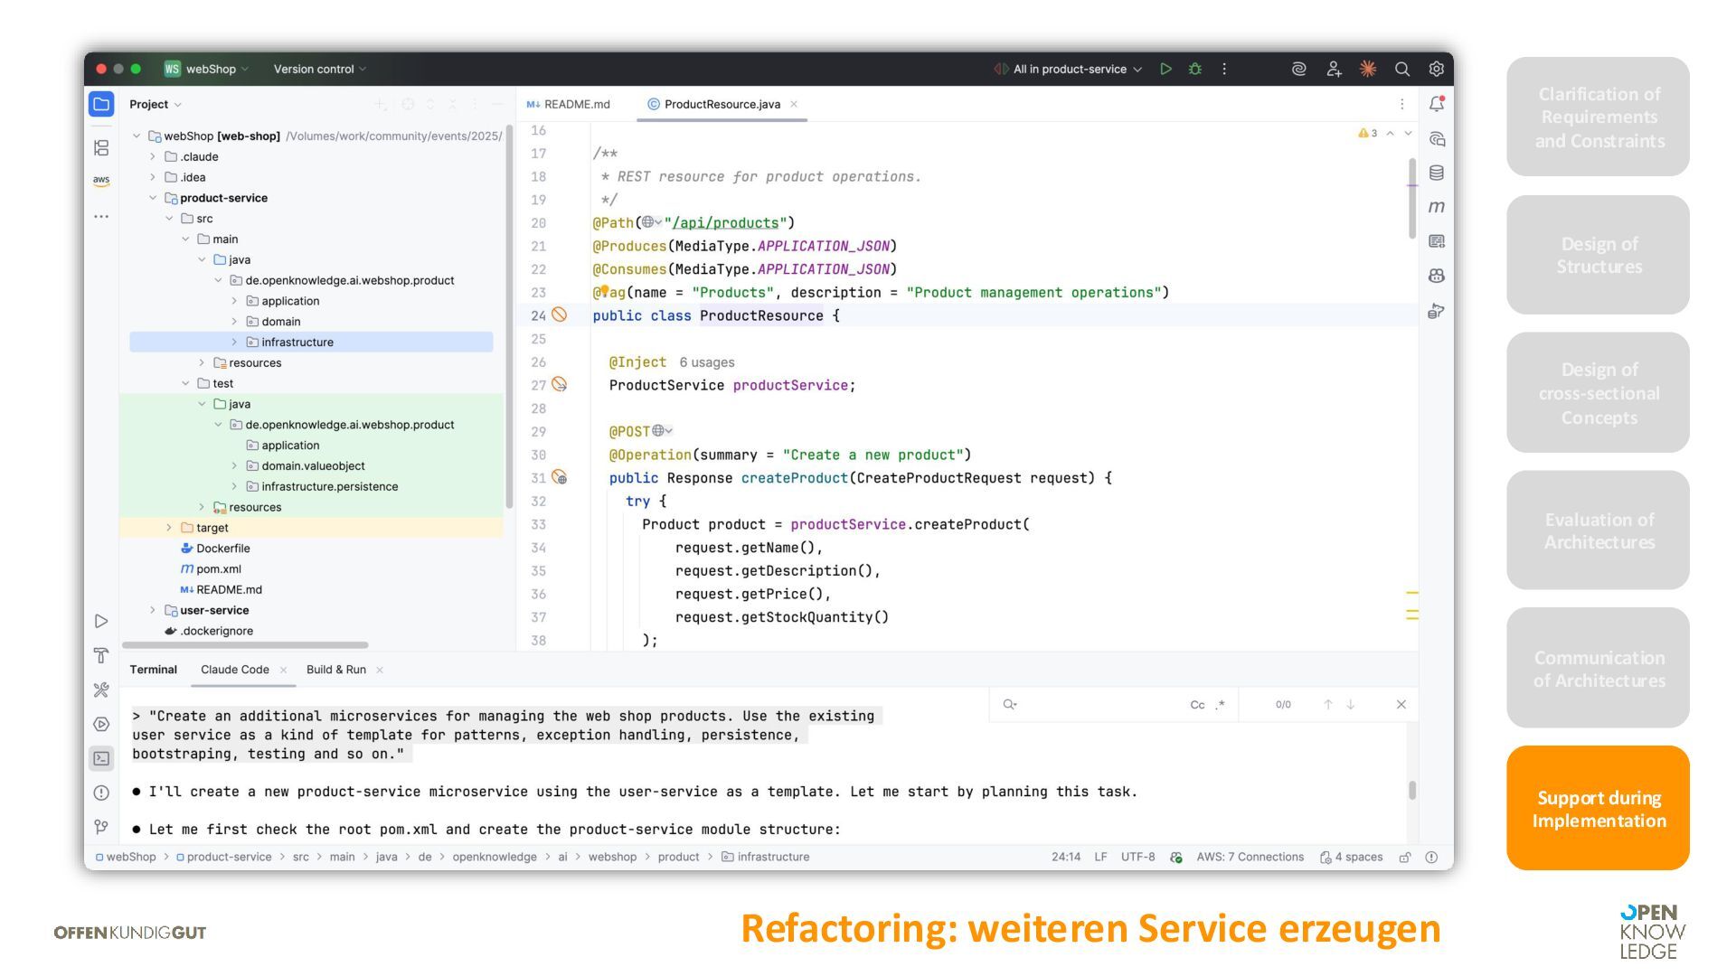Viewport: 1736px width, 976px height.
Task: Switch to the Build & Run terminal tab
Action: pyautogui.click(x=335, y=670)
